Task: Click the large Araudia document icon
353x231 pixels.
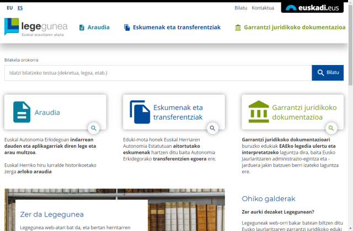Action: point(22,112)
